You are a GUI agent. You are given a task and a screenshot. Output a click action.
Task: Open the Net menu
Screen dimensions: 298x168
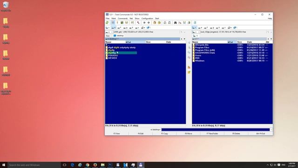131,19
